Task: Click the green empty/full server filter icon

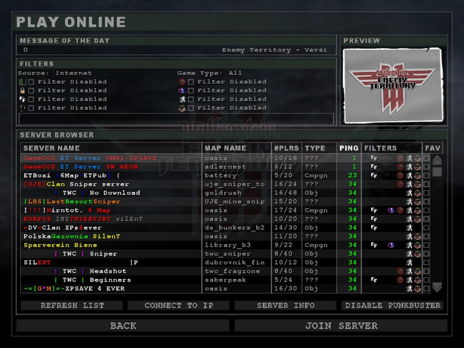Action: [x=22, y=82]
